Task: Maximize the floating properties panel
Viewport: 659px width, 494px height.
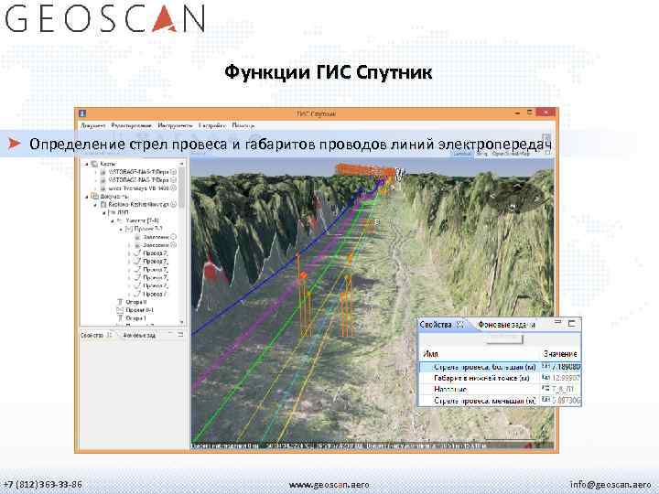Action: tap(571, 323)
